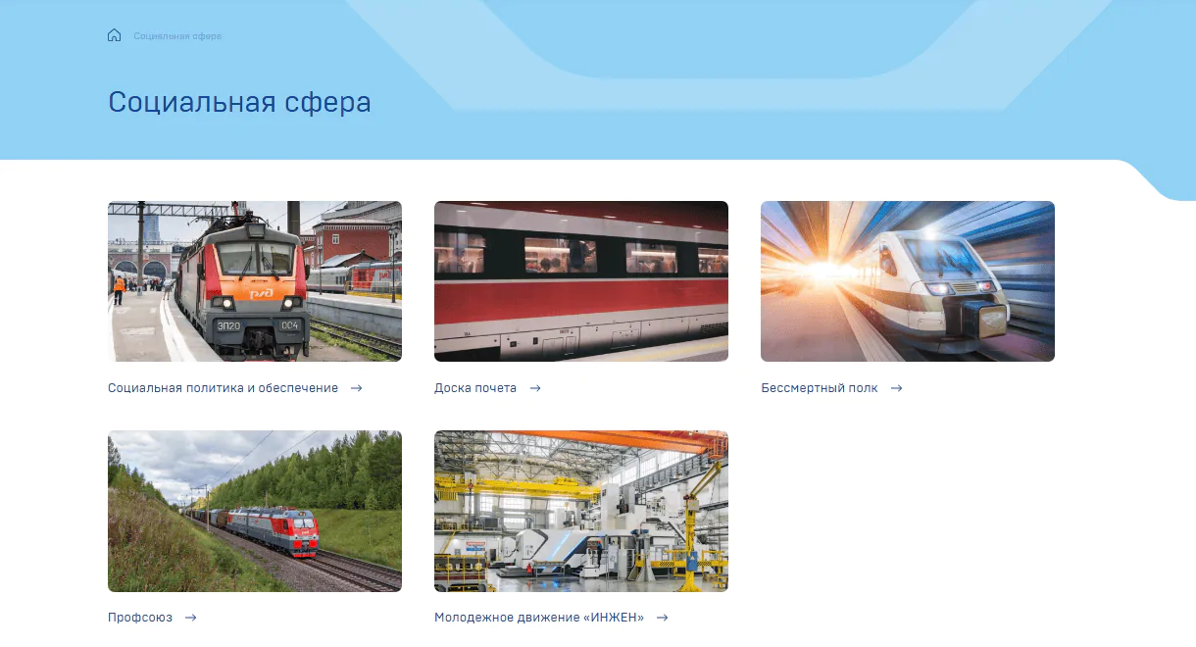Go to the Бессмертный полк page
The image size is (1196, 647).
click(820, 388)
